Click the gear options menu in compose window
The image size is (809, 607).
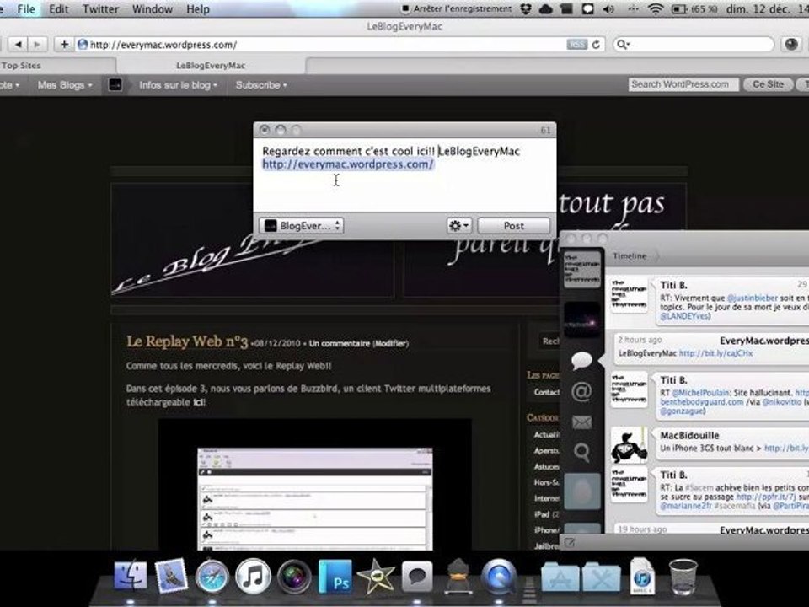tap(458, 226)
